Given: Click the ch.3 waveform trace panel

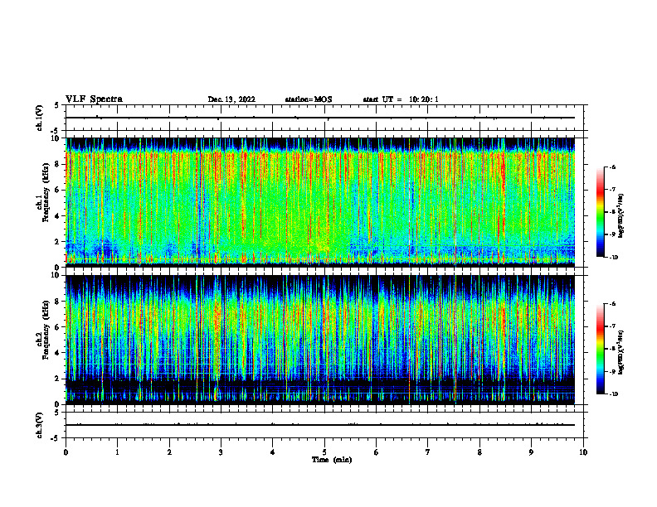Looking at the screenshot, I should [x=324, y=425].
